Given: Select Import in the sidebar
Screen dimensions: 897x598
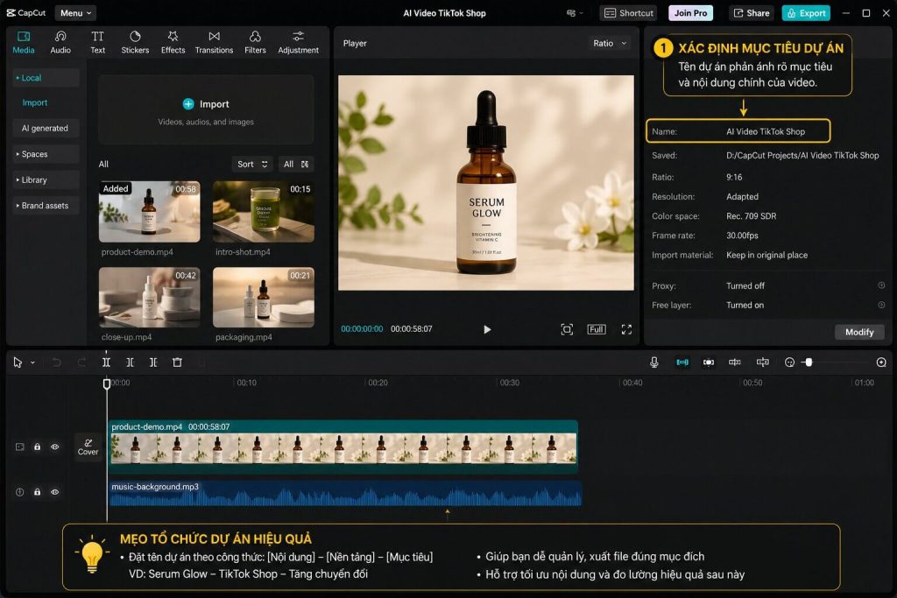Looking at the screenshot, I should pos(35,103).
